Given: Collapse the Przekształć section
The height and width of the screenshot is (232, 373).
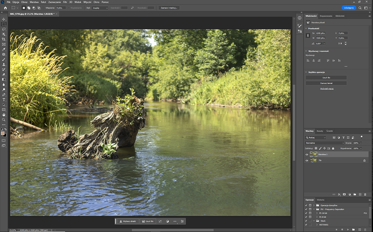Looking at the screenshot, I should [306, 28].
